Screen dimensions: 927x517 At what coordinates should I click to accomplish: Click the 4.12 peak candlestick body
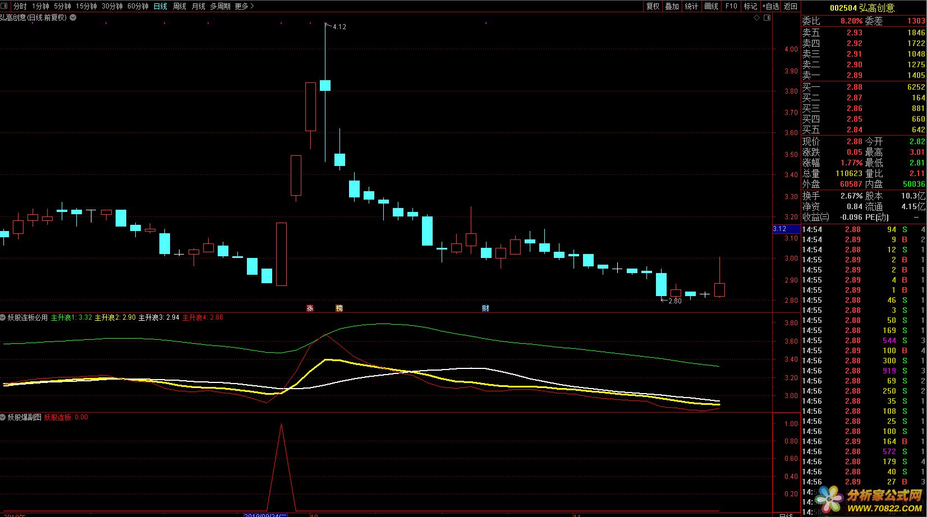coord(325,85)
